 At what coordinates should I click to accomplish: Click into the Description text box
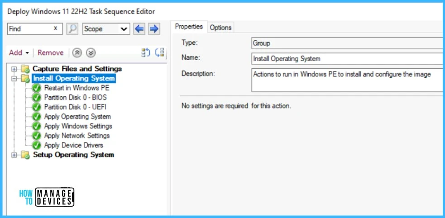click(347, 80)
